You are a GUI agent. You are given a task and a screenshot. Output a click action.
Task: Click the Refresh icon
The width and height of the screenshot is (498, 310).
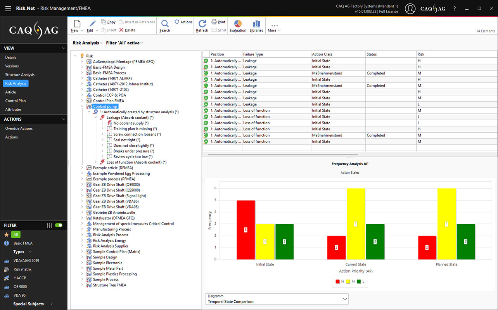202,24
